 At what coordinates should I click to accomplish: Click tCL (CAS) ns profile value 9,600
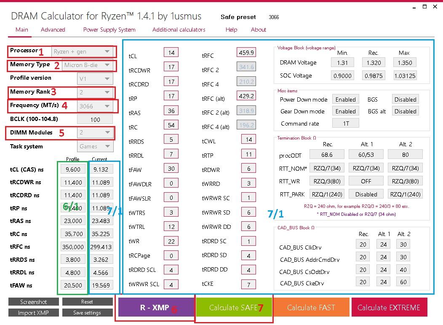click(x=73, y=169)
